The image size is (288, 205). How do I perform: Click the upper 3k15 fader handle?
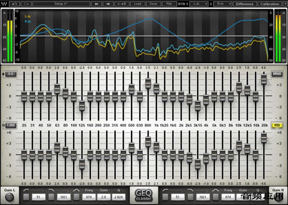(198, 105)
